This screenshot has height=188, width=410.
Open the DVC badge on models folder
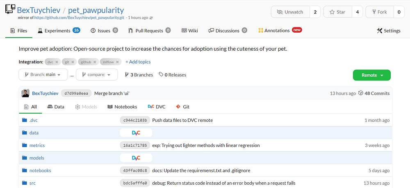136,158
